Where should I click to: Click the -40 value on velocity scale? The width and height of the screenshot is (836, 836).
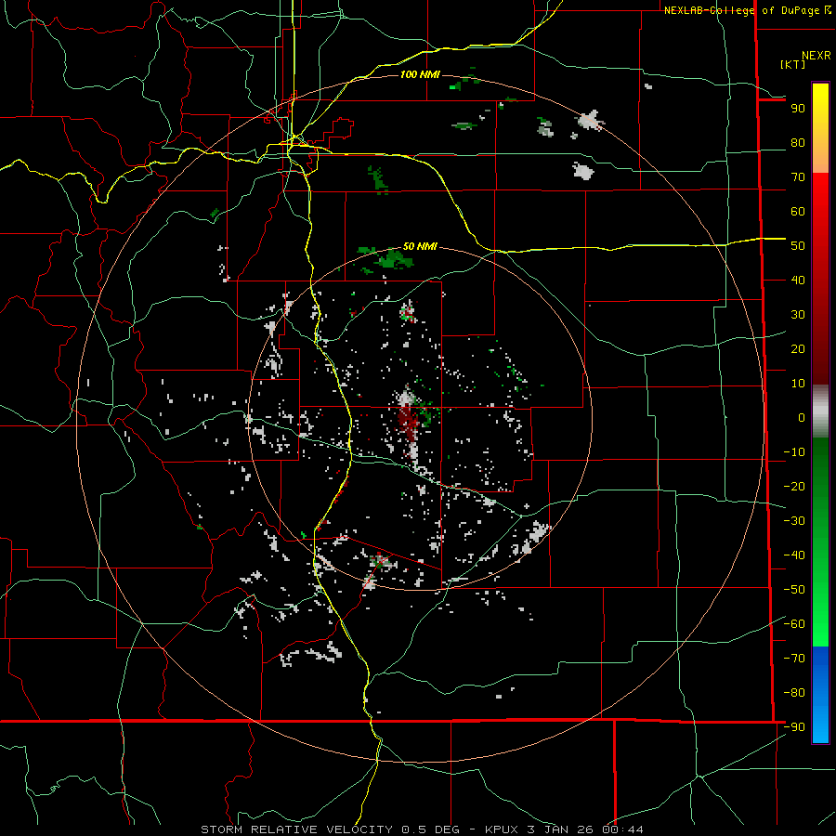[794, 555]
